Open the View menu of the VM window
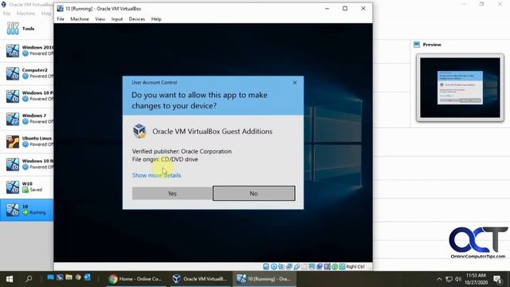Image resolution: width=510 pixels, height=287 pixels. [100, 19]
